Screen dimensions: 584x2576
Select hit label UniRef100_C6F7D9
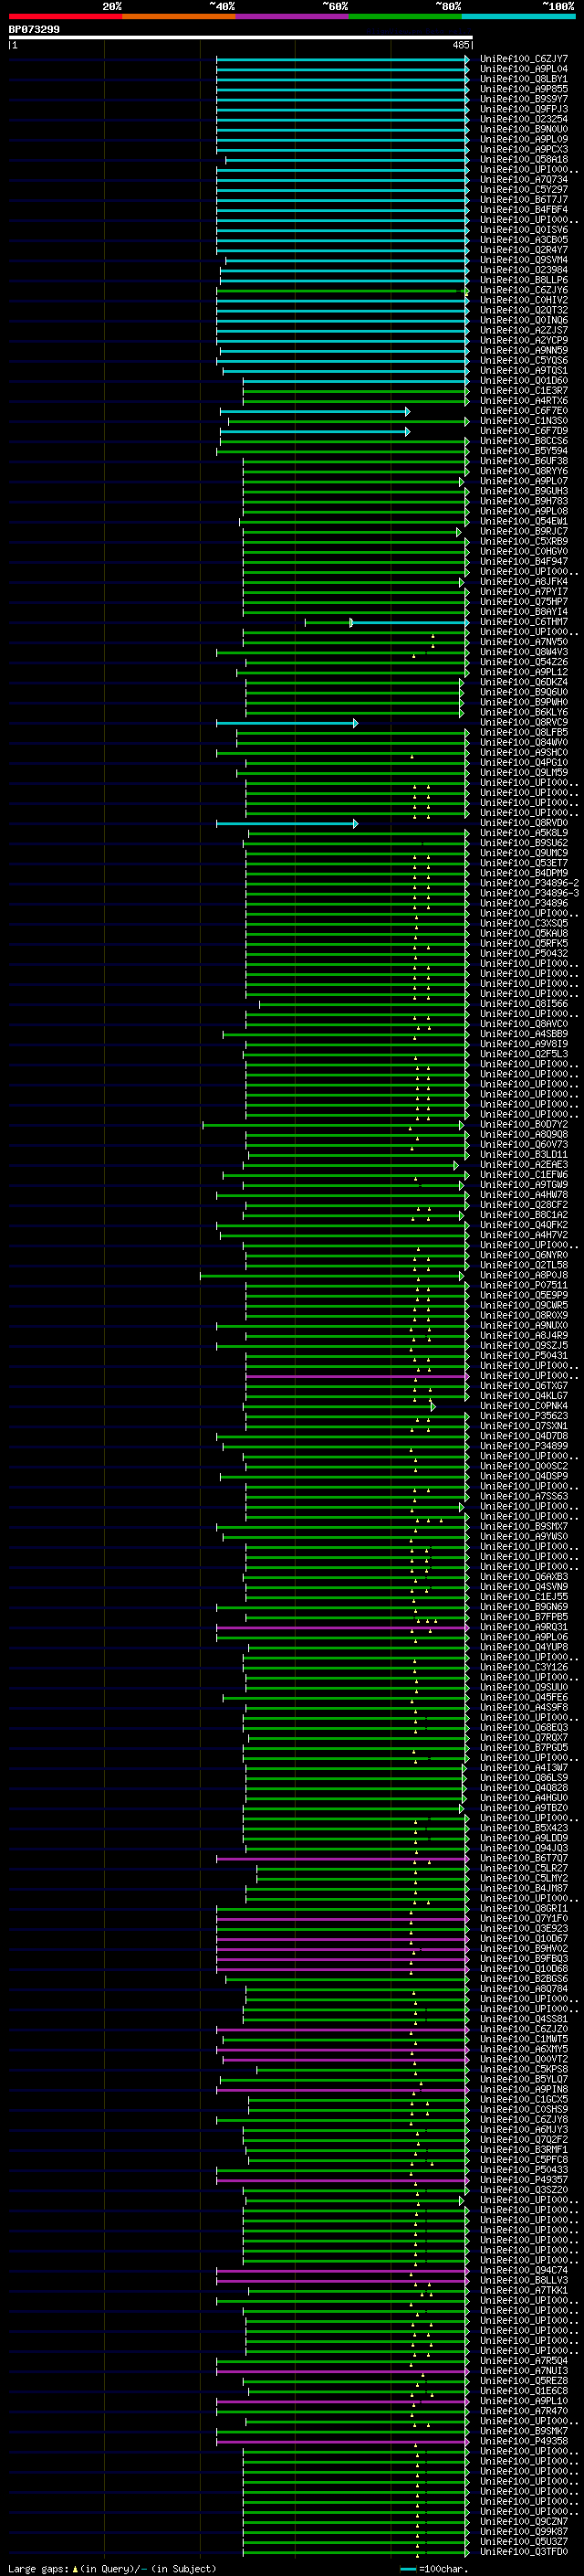coord(523,431)
